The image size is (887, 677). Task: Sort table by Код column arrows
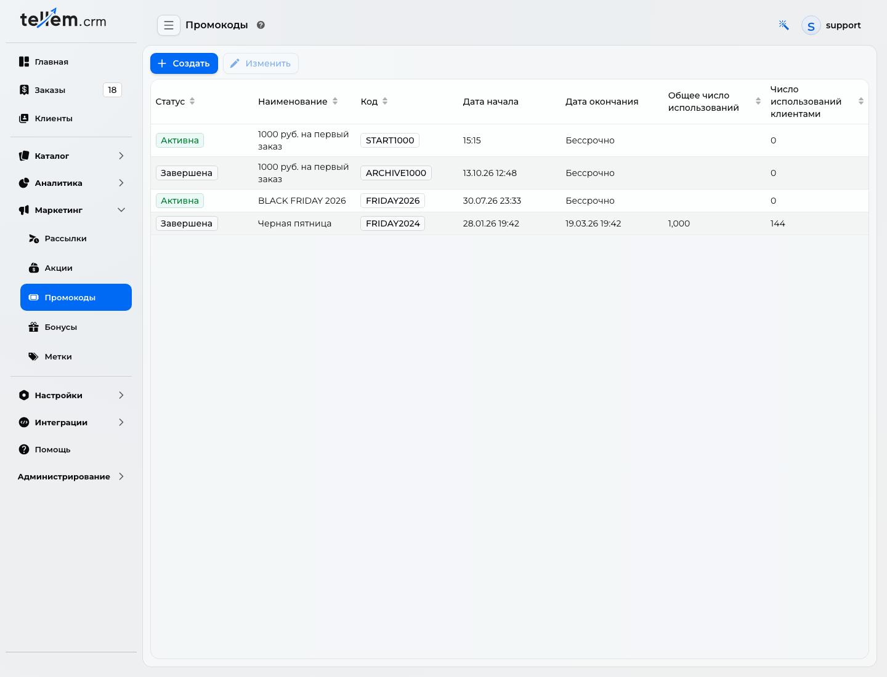[385, 102]
